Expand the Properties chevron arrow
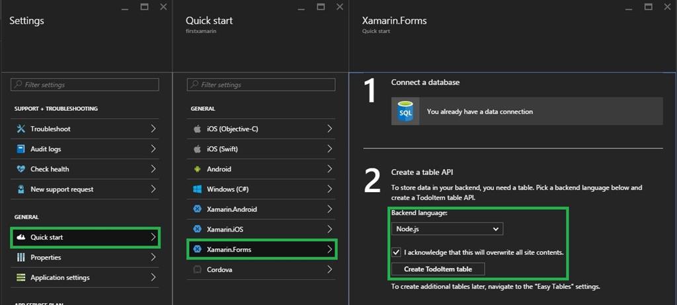This screenshot has height=305, width=677. [x=153, y=257]
